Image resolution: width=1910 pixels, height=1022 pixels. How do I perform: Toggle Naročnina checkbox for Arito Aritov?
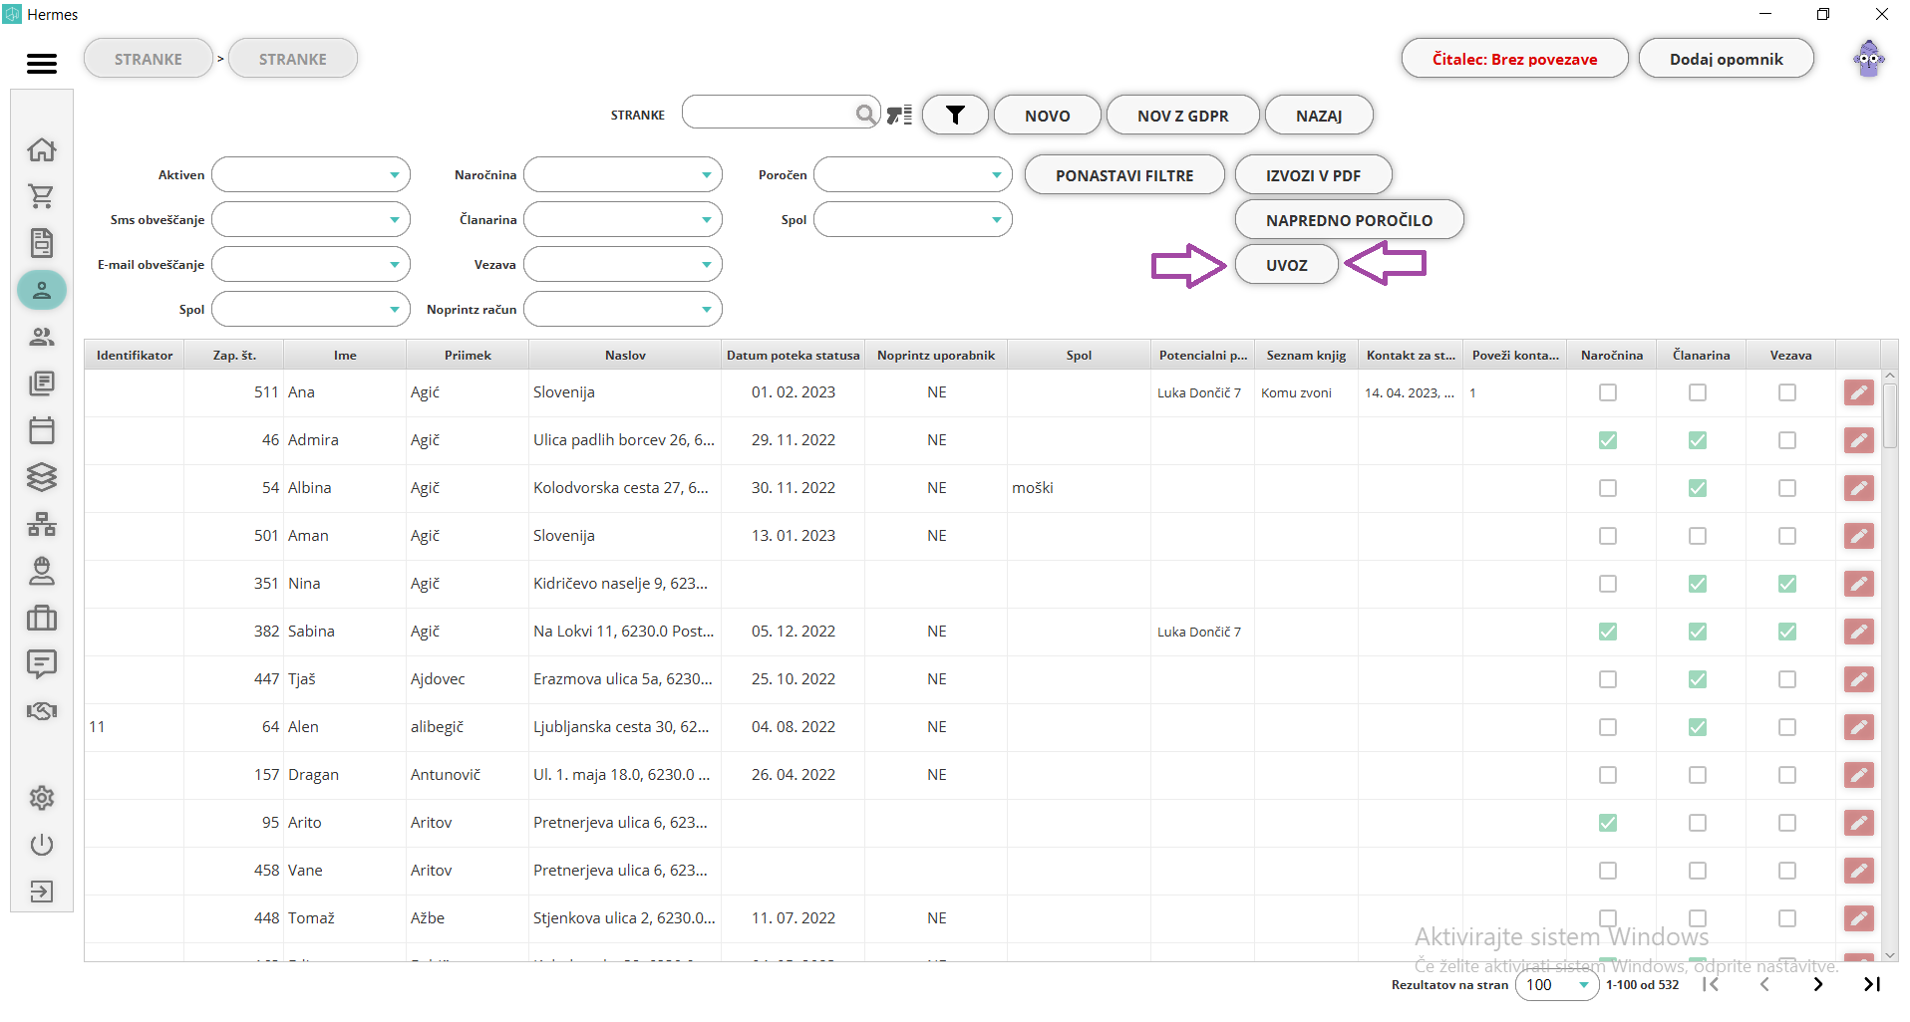pyautogui.click(x=1608, y=823)
